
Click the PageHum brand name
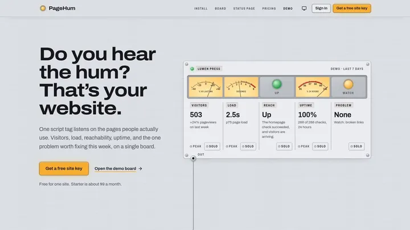point(62,9)
